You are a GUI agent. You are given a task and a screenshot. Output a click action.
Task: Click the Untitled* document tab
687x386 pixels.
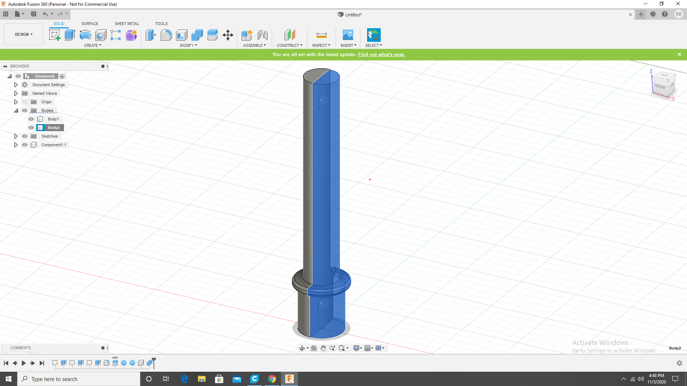coord(350,15)
